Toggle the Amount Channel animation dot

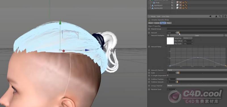(x=149, y=70)
